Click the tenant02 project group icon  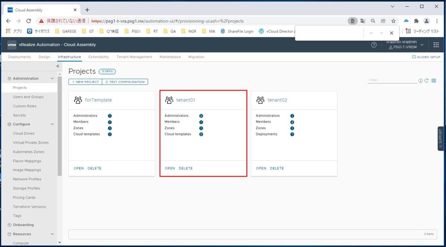(x=260, y=100)
